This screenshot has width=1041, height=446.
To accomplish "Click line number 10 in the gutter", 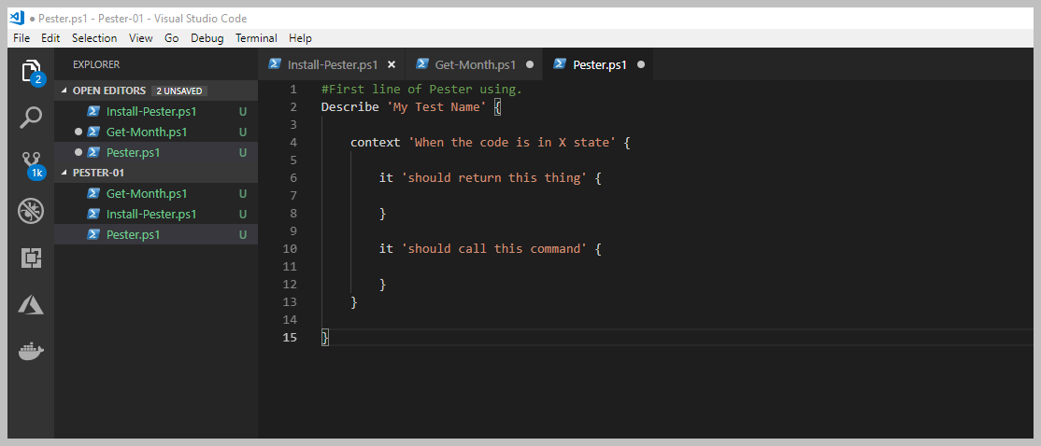I will point(290,249).
